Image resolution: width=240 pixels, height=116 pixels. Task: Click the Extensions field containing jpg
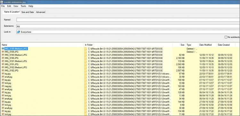pyautogui.click(x=128, y=26)
